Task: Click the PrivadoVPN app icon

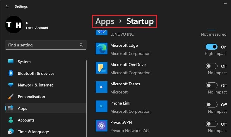Action: click(102, 126)
